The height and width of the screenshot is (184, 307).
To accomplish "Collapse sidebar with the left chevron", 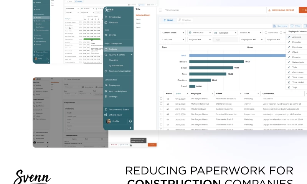I will (130, 128).
